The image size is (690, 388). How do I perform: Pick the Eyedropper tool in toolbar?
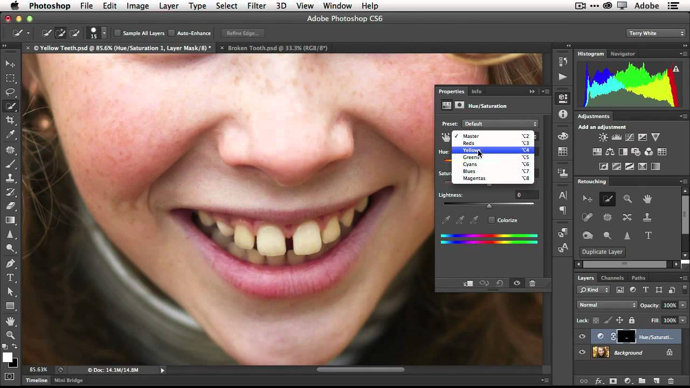pyautogui.click(x=10, y=135)
